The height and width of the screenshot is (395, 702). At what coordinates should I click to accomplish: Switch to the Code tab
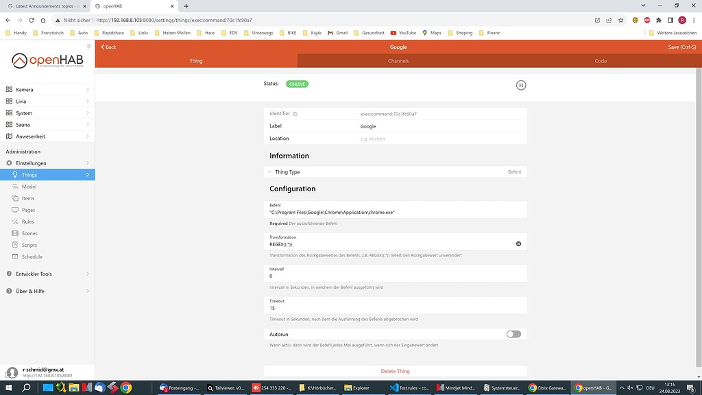[600, 60]
